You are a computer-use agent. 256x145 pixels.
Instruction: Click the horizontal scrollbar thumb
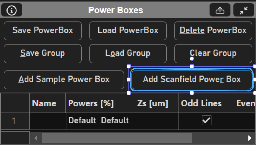coord(116,138)
